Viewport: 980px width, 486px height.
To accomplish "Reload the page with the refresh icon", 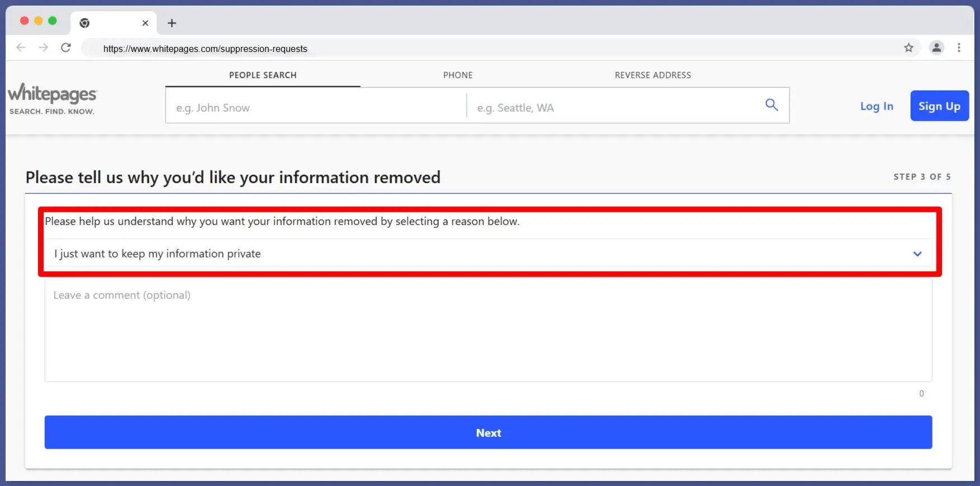I will tap(66, 47).
